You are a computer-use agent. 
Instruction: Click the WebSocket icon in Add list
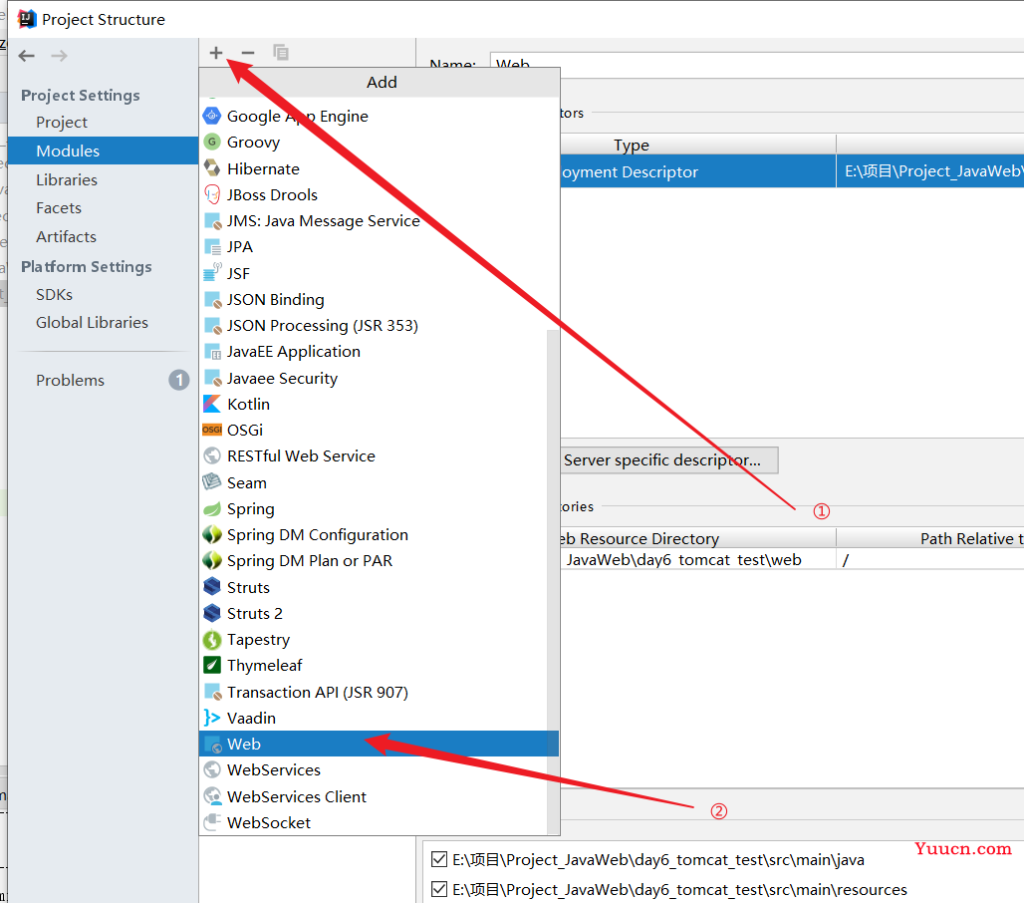click(x=212, y=822)
